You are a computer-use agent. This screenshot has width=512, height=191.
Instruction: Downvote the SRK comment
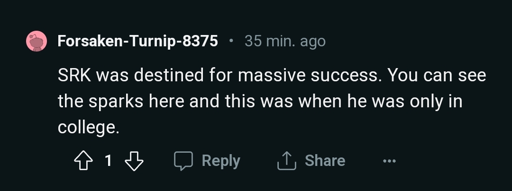134,161
